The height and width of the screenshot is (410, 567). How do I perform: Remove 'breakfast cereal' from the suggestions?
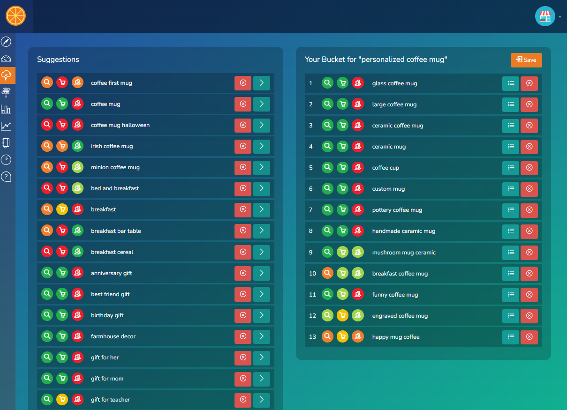[x=243, y=252]
